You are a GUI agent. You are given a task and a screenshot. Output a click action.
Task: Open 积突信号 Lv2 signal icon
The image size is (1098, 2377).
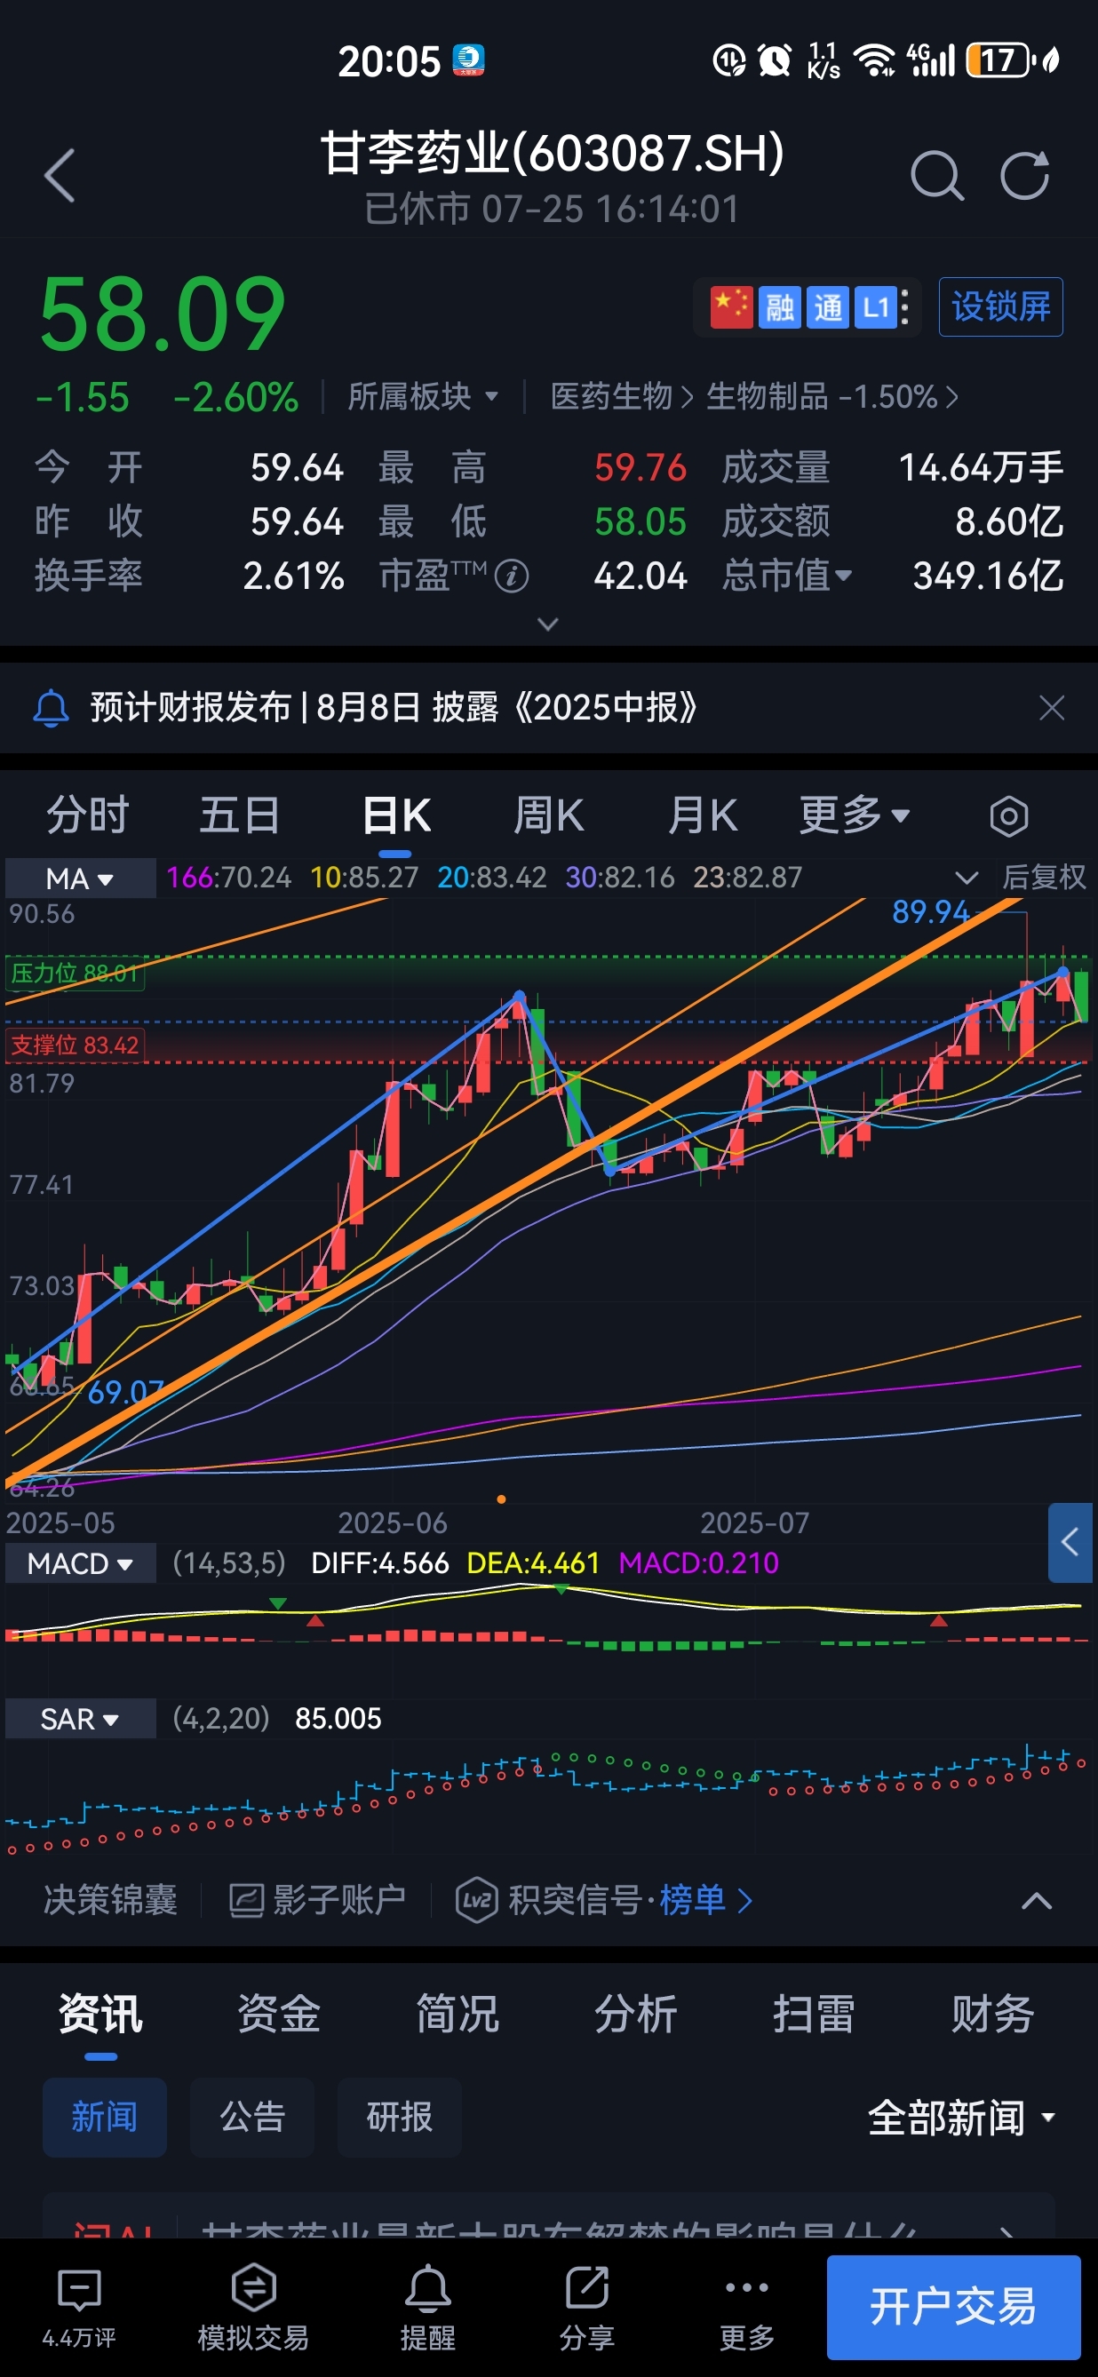click(477, 1900)
